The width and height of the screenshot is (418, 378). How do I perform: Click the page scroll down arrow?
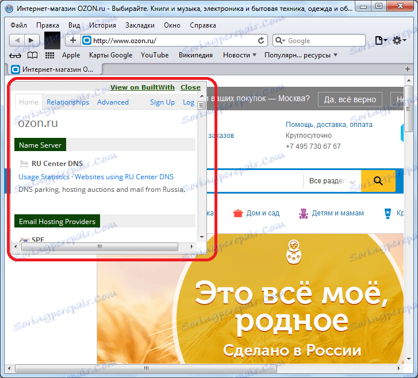(409, 359)
